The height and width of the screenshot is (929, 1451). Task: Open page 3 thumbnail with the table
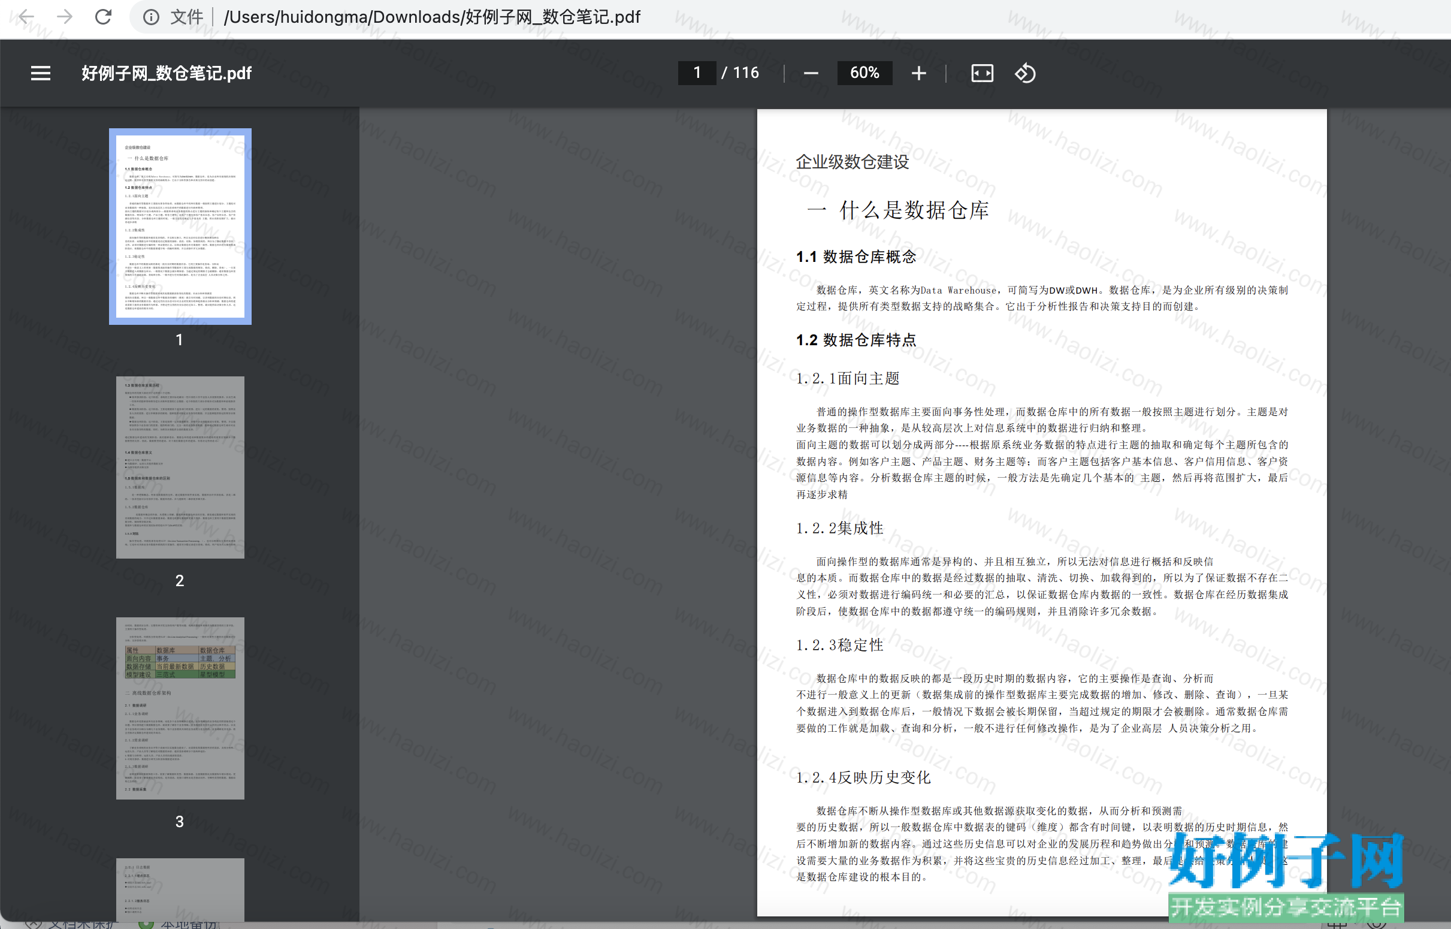click(180, 708)
